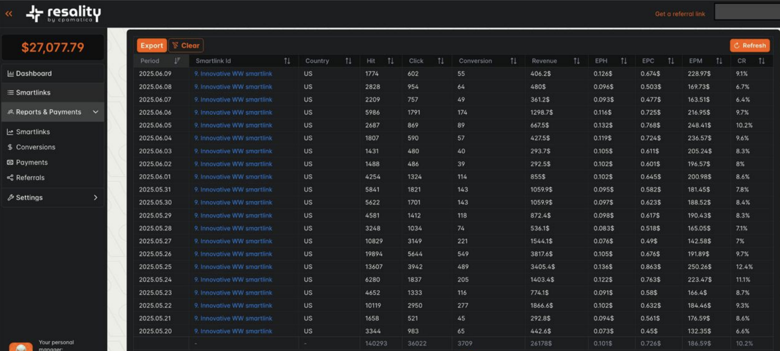Click the 'Get a referral link' link
The height and width of the screenshot is (351, 780).
pos(680,14)
